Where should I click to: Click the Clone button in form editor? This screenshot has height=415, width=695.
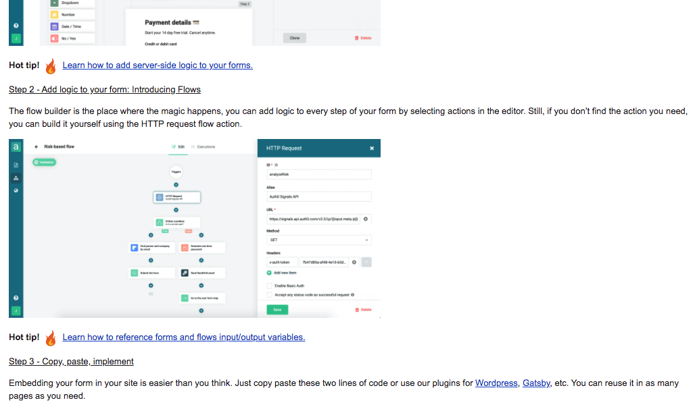point(295,38)
